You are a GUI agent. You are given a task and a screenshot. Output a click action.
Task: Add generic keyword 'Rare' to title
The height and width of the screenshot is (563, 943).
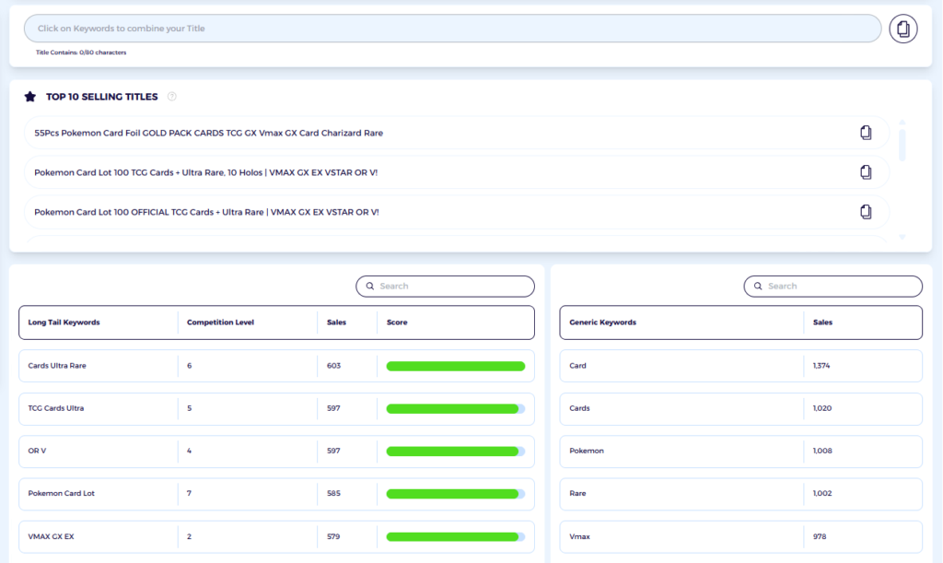tap(577, 493)
